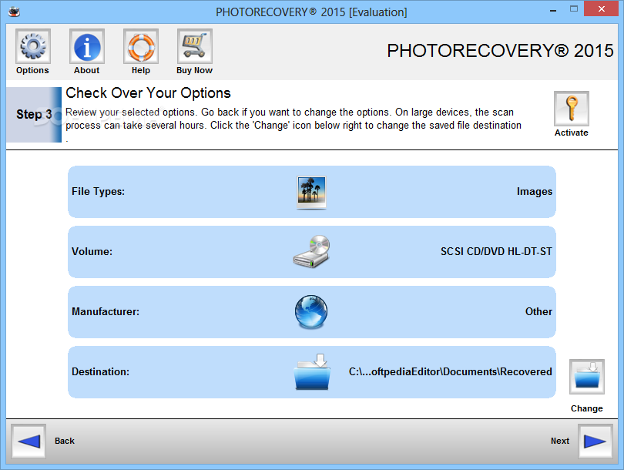Click the 'SCSI CD/DVD HL-DT-ST' volume text
The height and width of the screenshot is (470, 624).
click(x=496, y=251)
